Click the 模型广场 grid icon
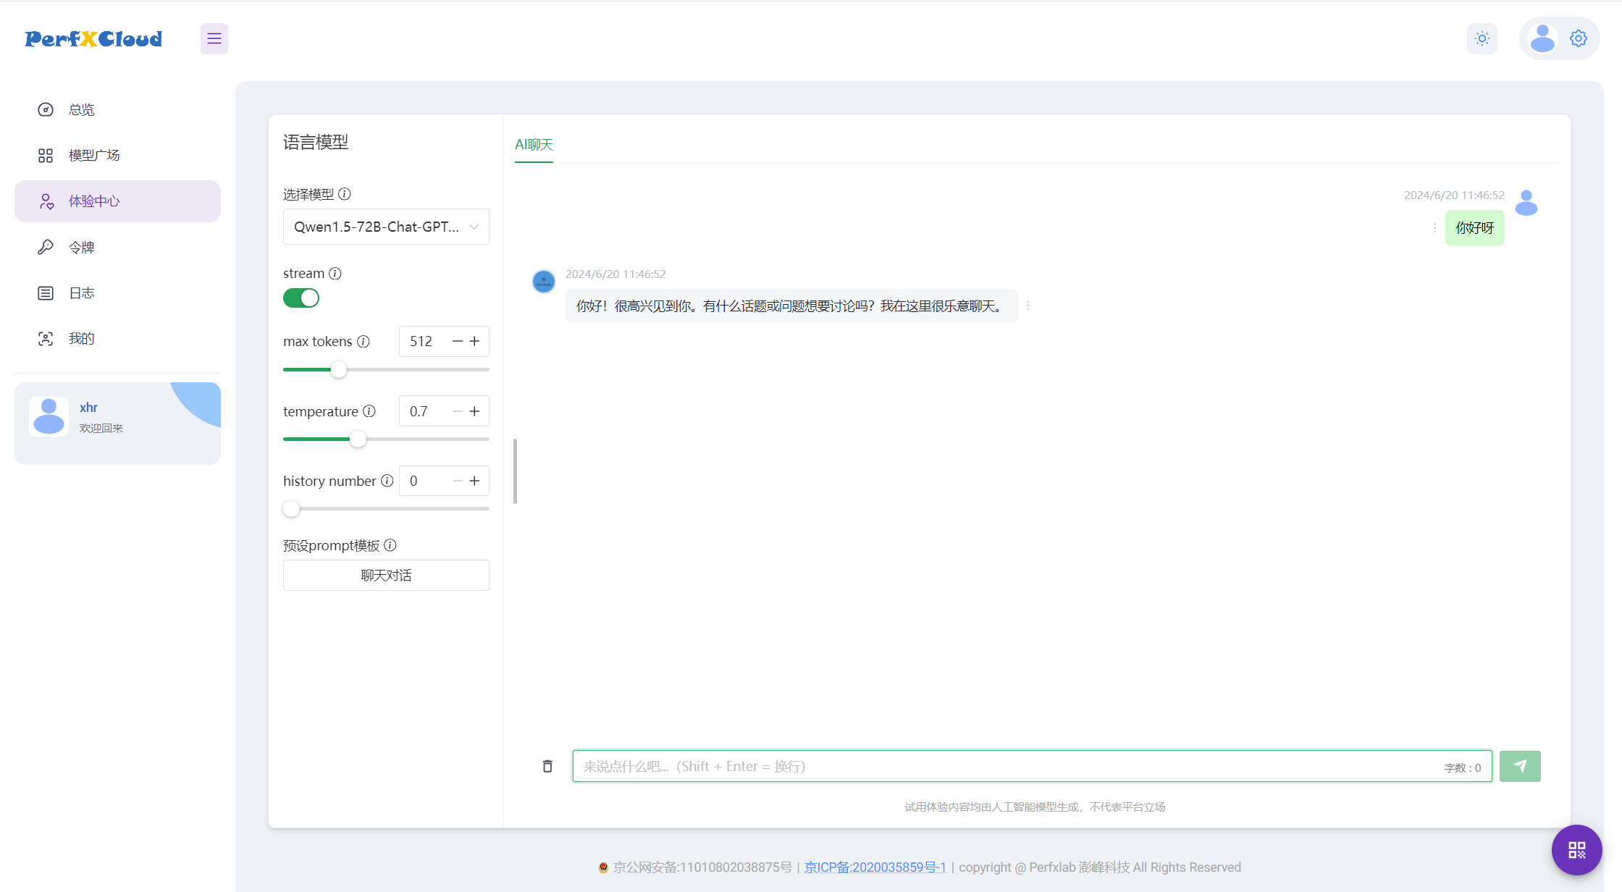Screen dimensions: 1622x892 tap(46, 155)
